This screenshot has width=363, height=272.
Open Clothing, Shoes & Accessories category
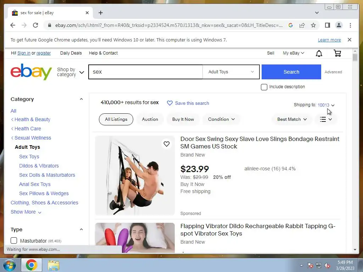coord(44,203)
